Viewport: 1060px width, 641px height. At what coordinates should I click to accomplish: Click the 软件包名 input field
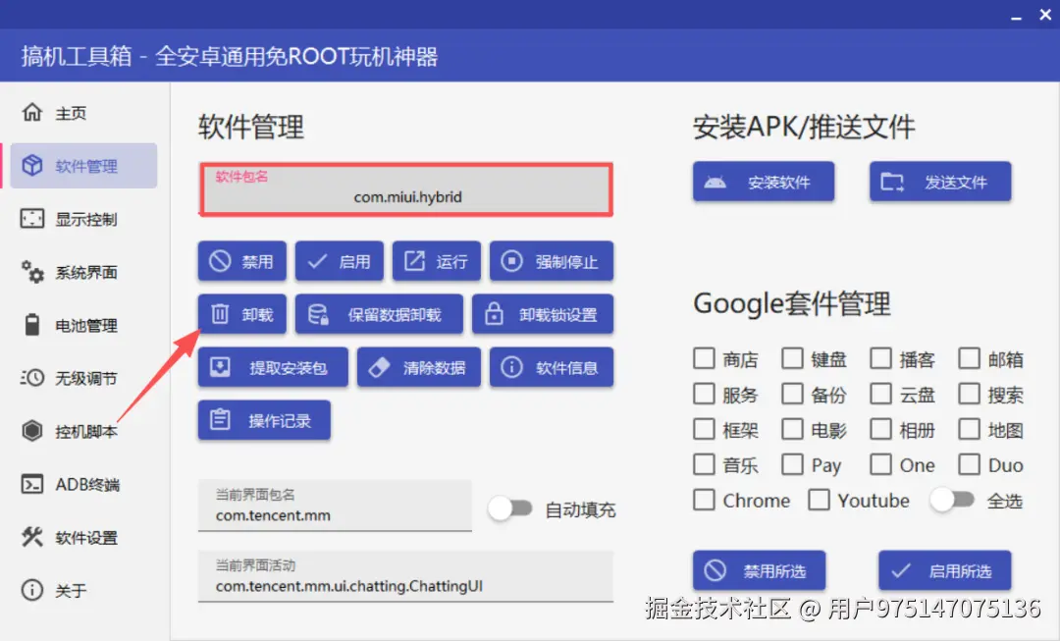(405, 189)
